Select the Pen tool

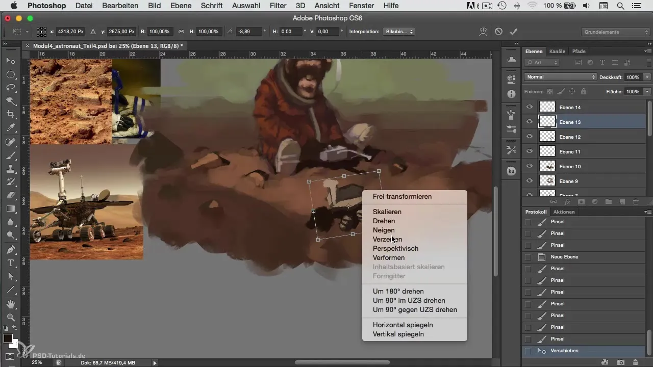coord(10,250)
